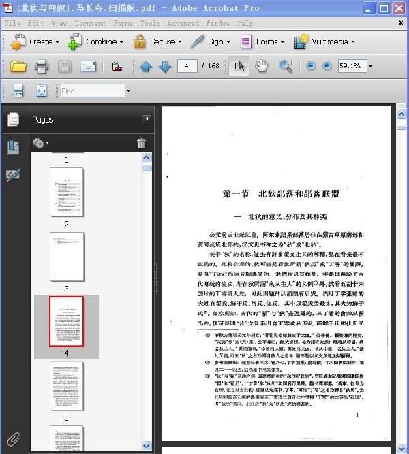
Task: Open the Bookmarks panel icon
Action: (x=14, y=147)
